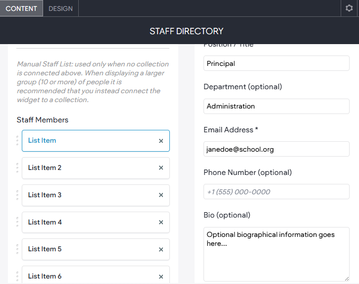The image size is (359, 284).
Task: Click the janedoe@school.org email field
Action: pos(276,149)
